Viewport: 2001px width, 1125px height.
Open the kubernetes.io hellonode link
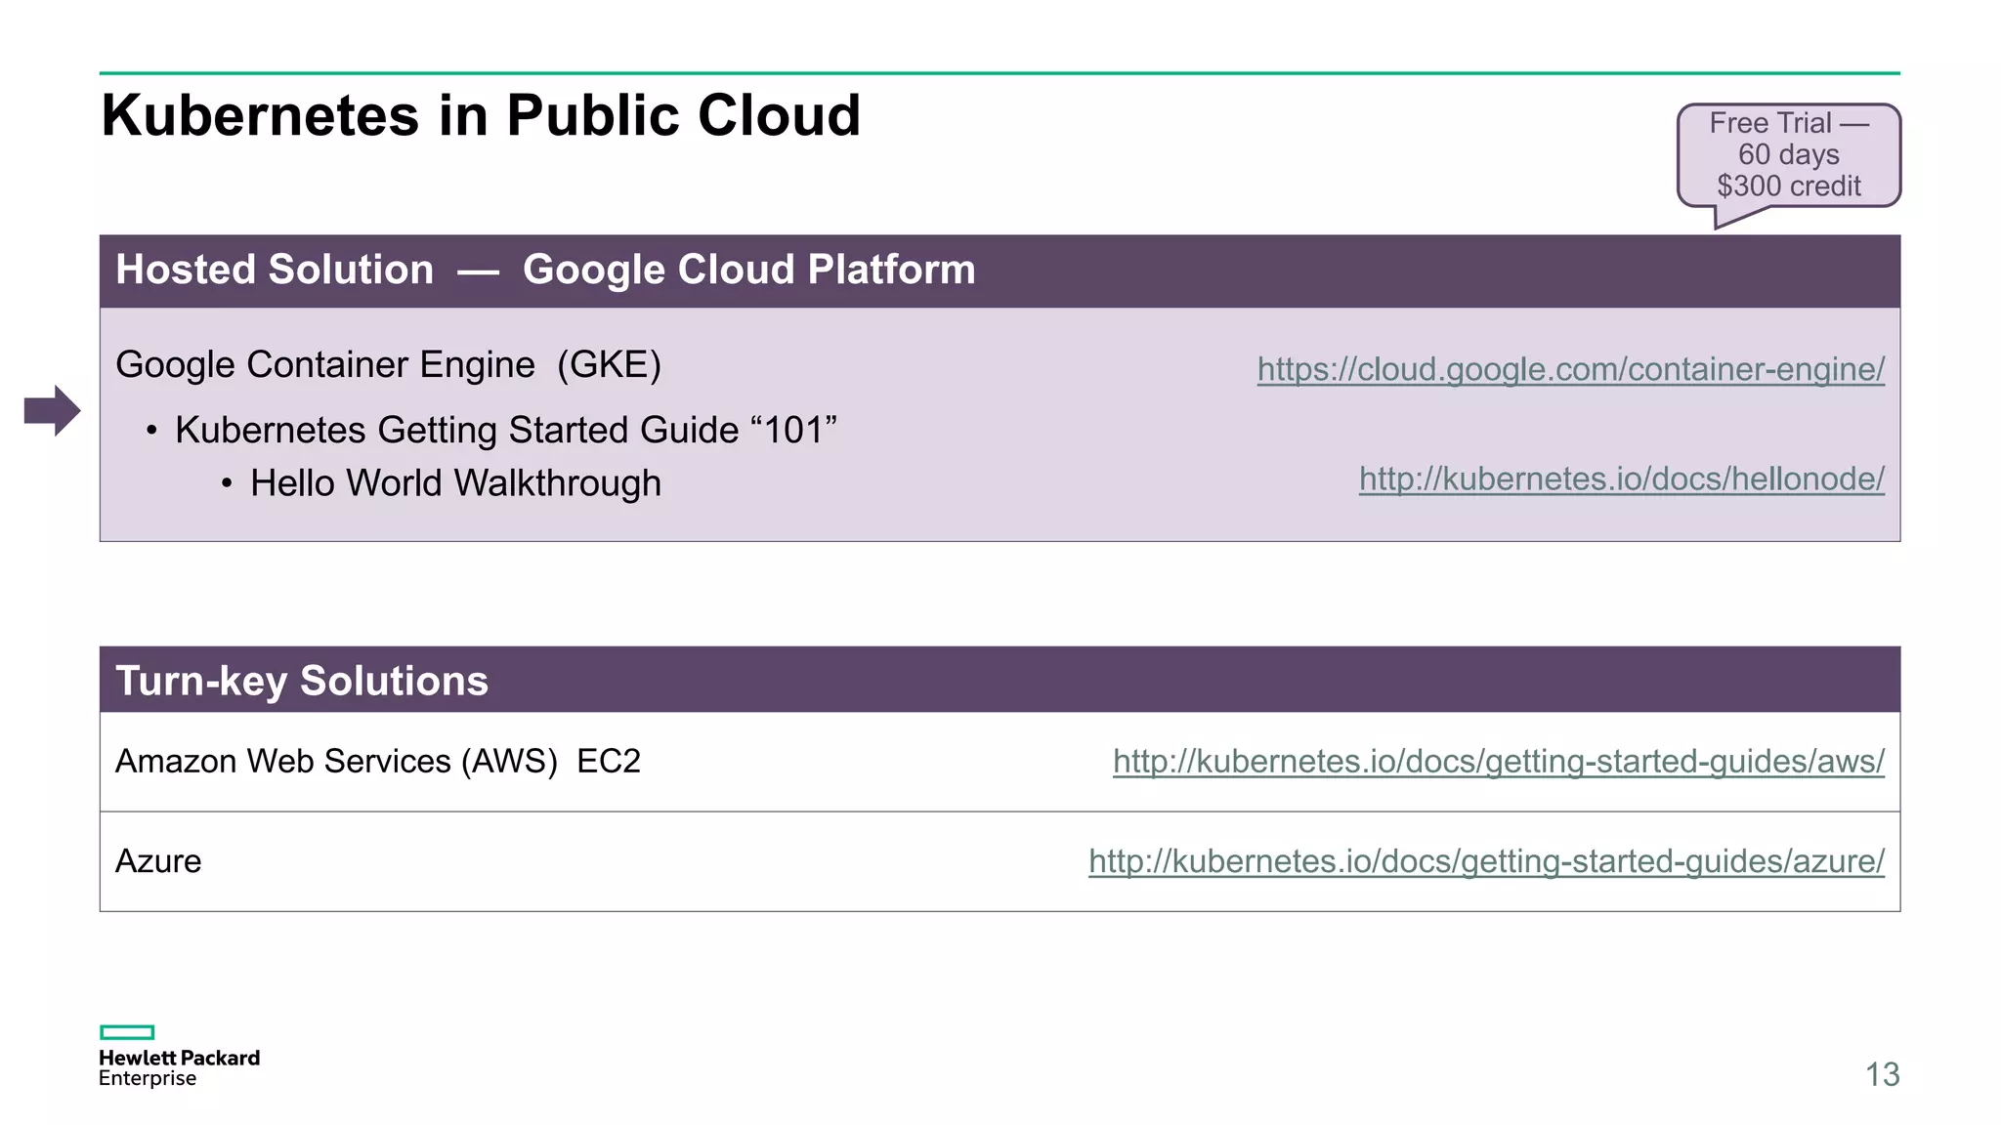click(x=1622, y=479)
